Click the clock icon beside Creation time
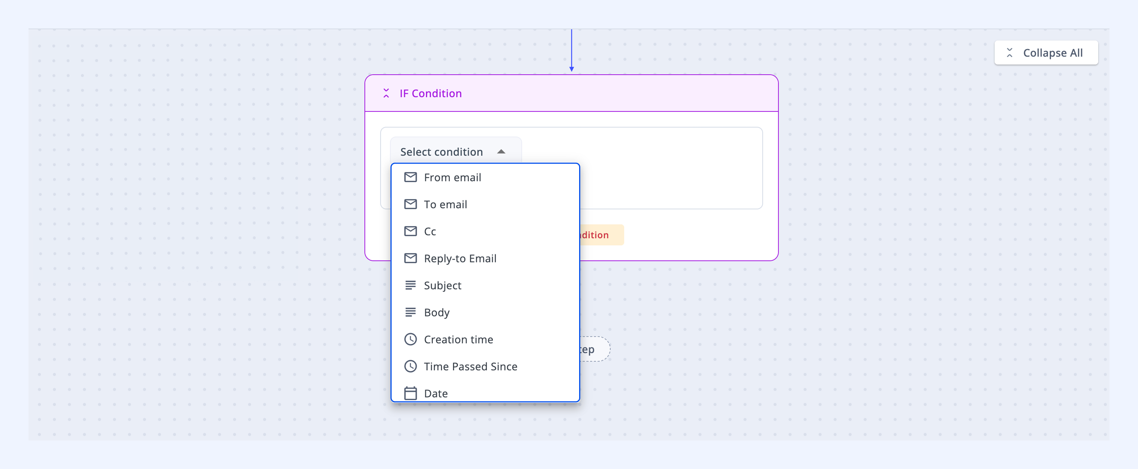Screen dimensions: 1138x469 [410, 339]
